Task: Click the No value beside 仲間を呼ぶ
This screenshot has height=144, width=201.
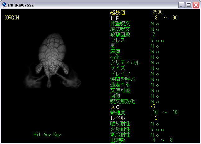Action: coord(155,79)
